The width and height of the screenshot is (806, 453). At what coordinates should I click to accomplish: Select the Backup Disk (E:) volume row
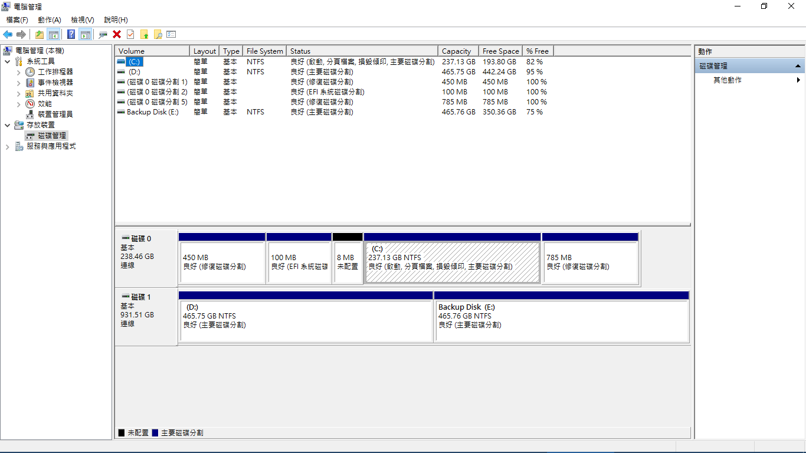point(335,111)
